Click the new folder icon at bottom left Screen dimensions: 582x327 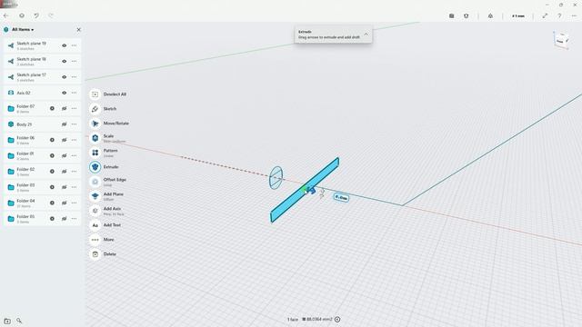(7, 321)
